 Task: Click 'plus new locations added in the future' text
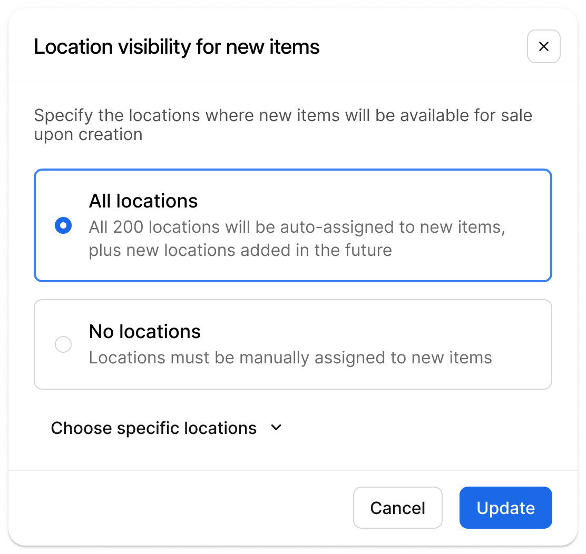(240, 250)
